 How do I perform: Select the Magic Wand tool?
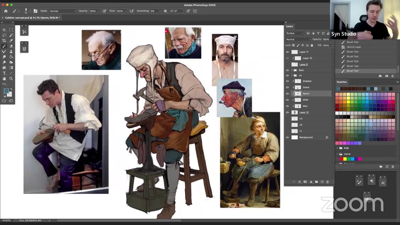(x=11, y=35)
